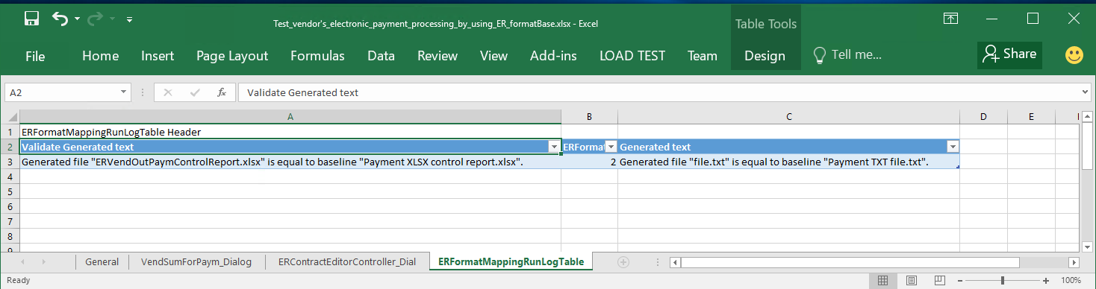Viewport: 1096px width, 289px height.
Task: Switch to Page Break Preview icon
Action: (940, 280)
